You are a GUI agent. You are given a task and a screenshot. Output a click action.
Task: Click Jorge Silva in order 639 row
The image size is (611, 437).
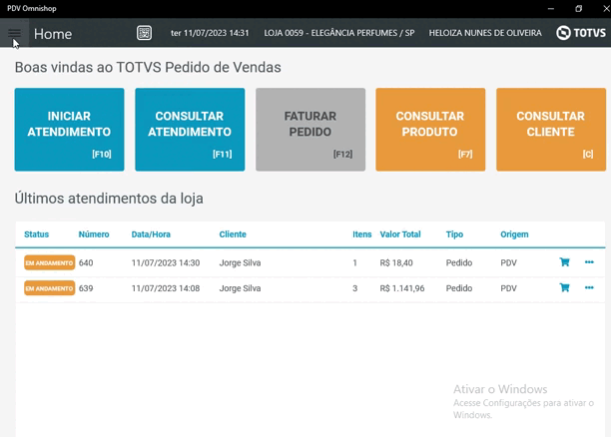pos(240,288)
